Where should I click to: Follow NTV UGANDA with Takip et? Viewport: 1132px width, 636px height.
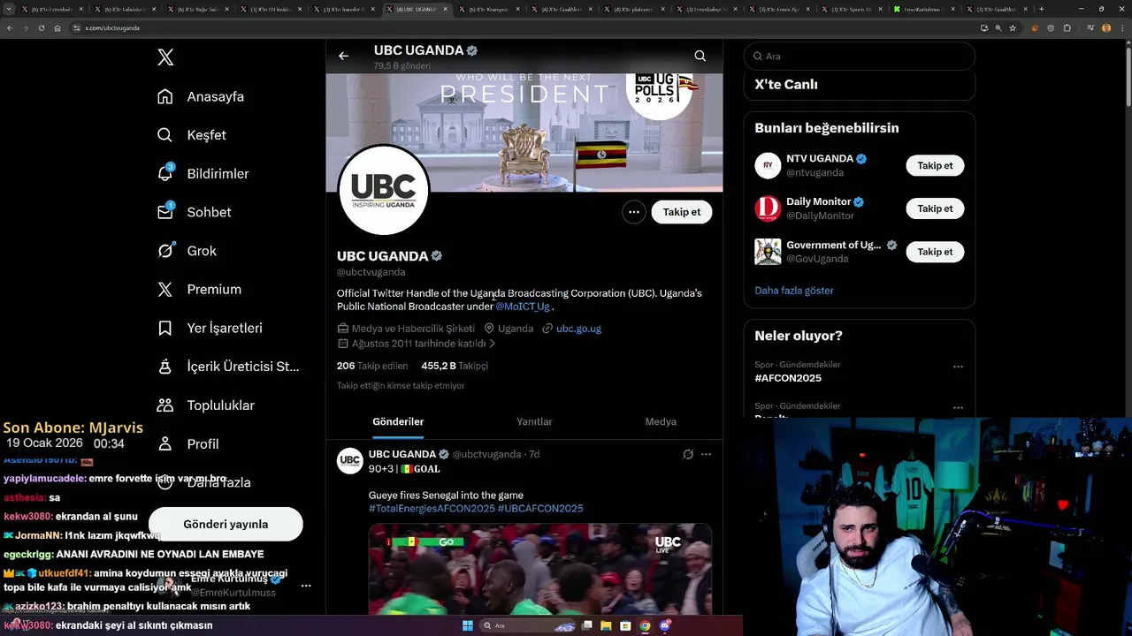click(x=935, y=166)
